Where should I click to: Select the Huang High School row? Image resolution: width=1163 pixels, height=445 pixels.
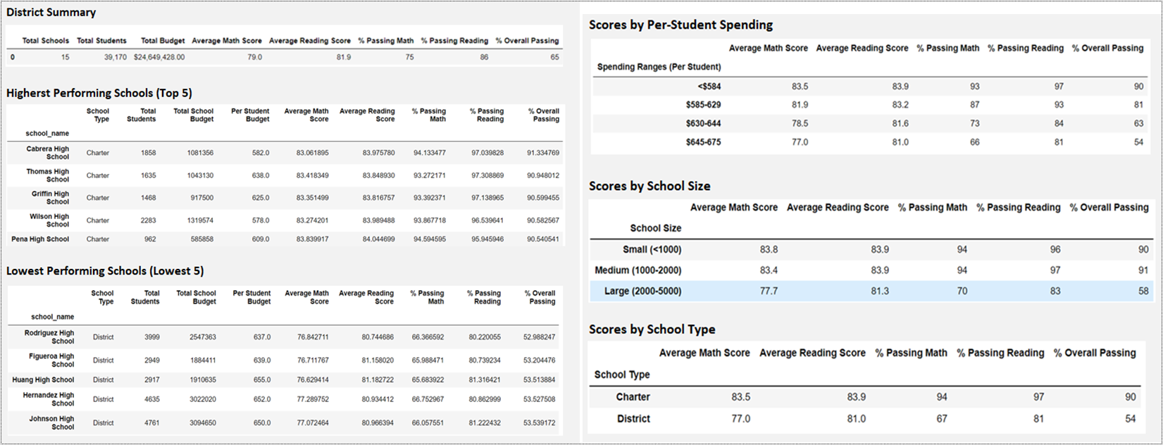coord(283,380)
